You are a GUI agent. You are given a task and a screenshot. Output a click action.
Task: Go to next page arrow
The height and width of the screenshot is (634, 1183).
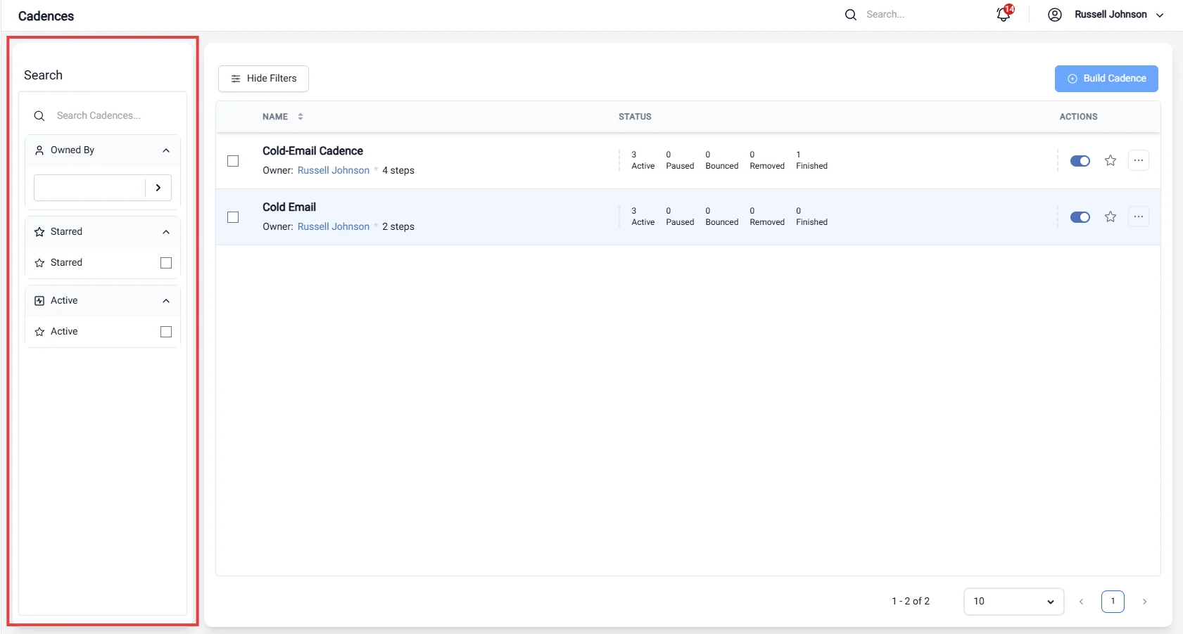coord(1144,602)
